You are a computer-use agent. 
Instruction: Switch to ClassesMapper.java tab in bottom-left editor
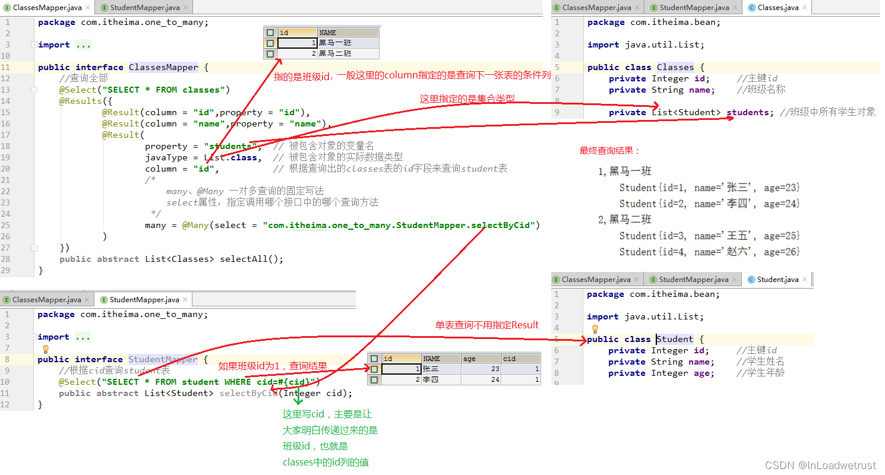coord(46,300)
